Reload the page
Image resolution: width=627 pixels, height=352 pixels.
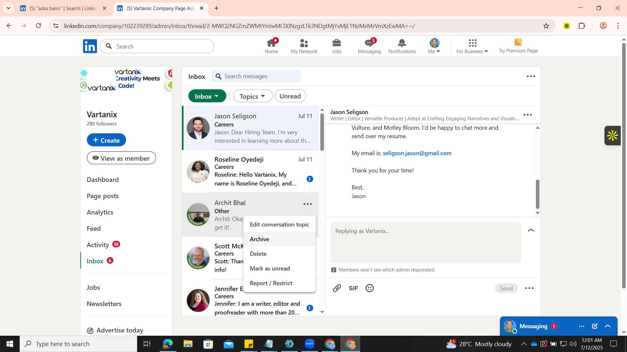[x=39, y=26]
